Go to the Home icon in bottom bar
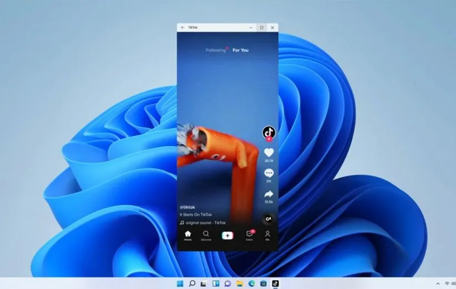456x289 pixels. click(188, 234)
